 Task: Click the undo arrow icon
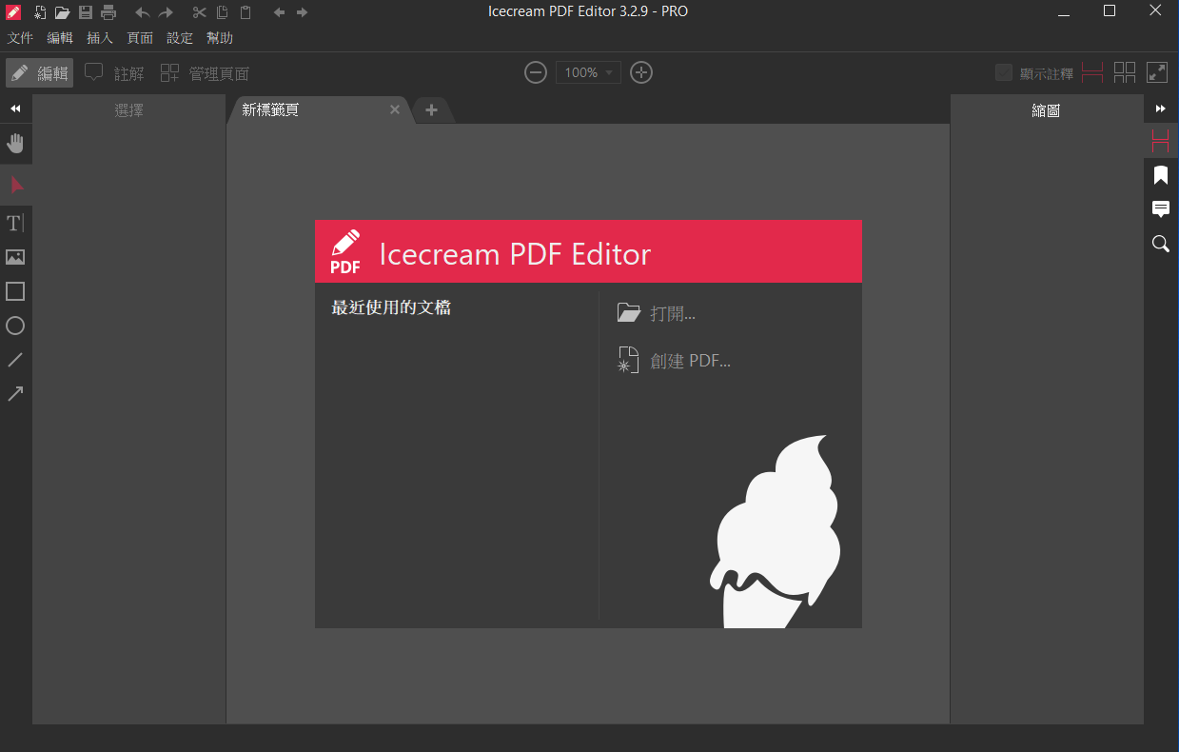click(x=142, y=12)
